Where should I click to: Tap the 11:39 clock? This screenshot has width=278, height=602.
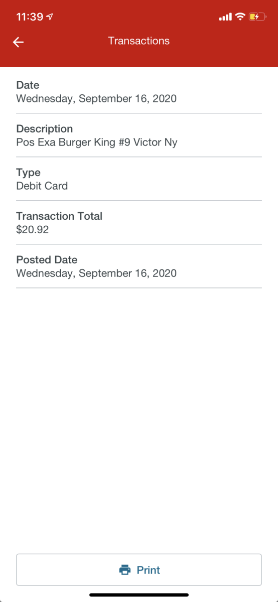(x=30, y=17)
